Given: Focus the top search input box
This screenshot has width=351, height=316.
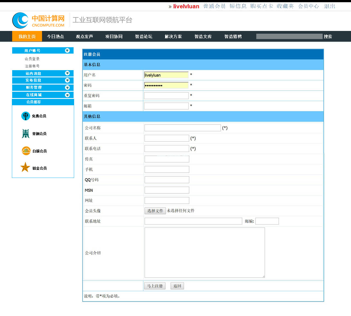Looking at the screenshot, I should (289, 36).
